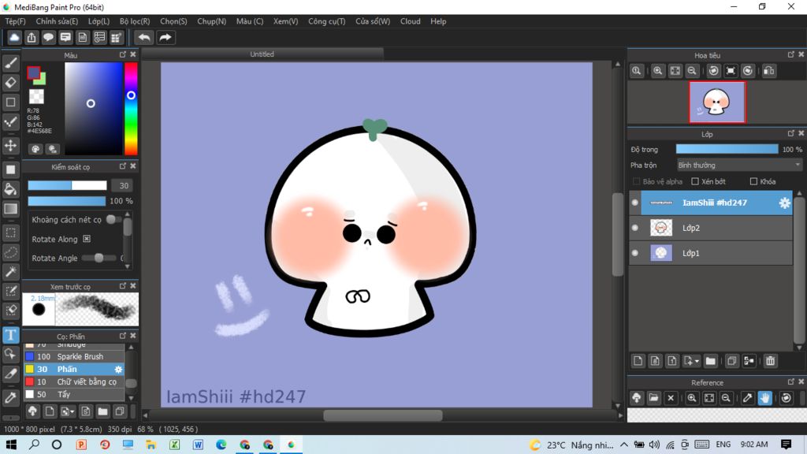Select the Brush tool in left toolbar
The image size is (807, 454).
[x=11, y=63]
